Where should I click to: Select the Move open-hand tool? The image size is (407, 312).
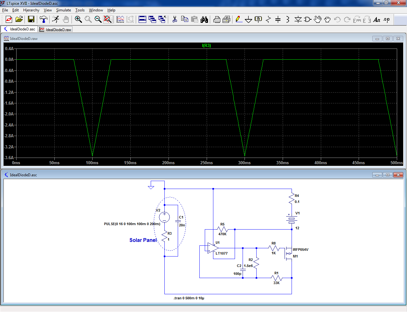tap(318, 20)
